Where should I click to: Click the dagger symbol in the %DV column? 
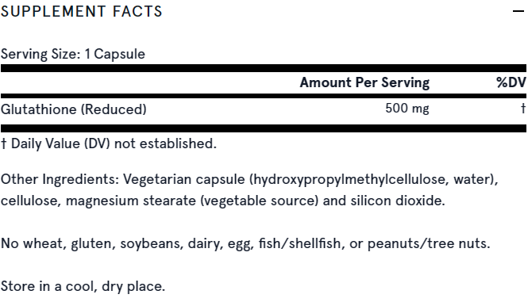[x=523, y=109]
